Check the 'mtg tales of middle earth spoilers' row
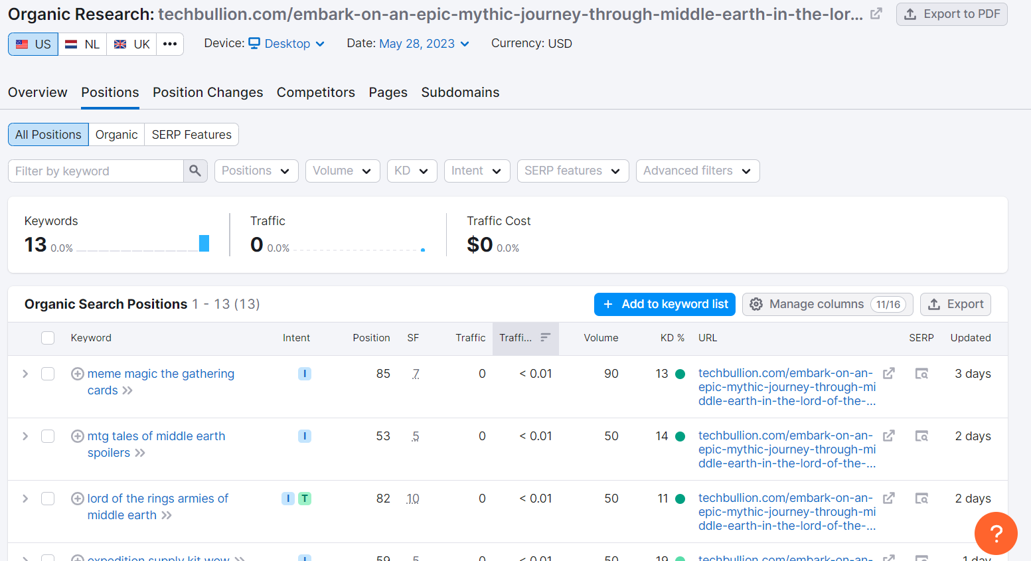Screen dimensions: 1031x561 [48, 436]
